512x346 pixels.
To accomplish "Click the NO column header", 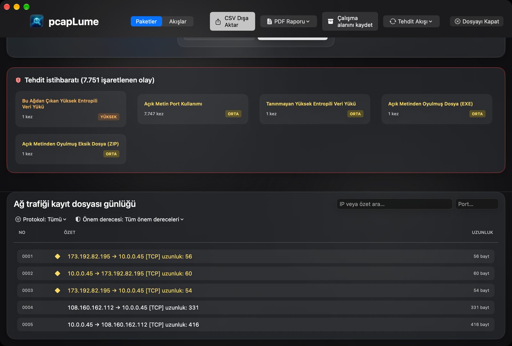I will [22, 233].
